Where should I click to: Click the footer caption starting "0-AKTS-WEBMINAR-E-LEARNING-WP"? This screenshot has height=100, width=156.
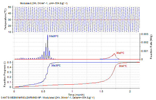(48, 98)
